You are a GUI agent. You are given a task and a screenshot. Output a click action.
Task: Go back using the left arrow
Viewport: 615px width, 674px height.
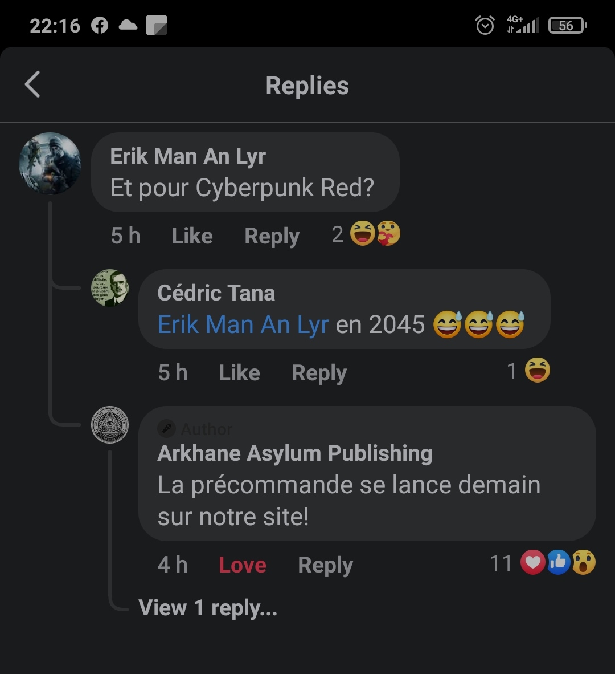click(x=32, y=84)
